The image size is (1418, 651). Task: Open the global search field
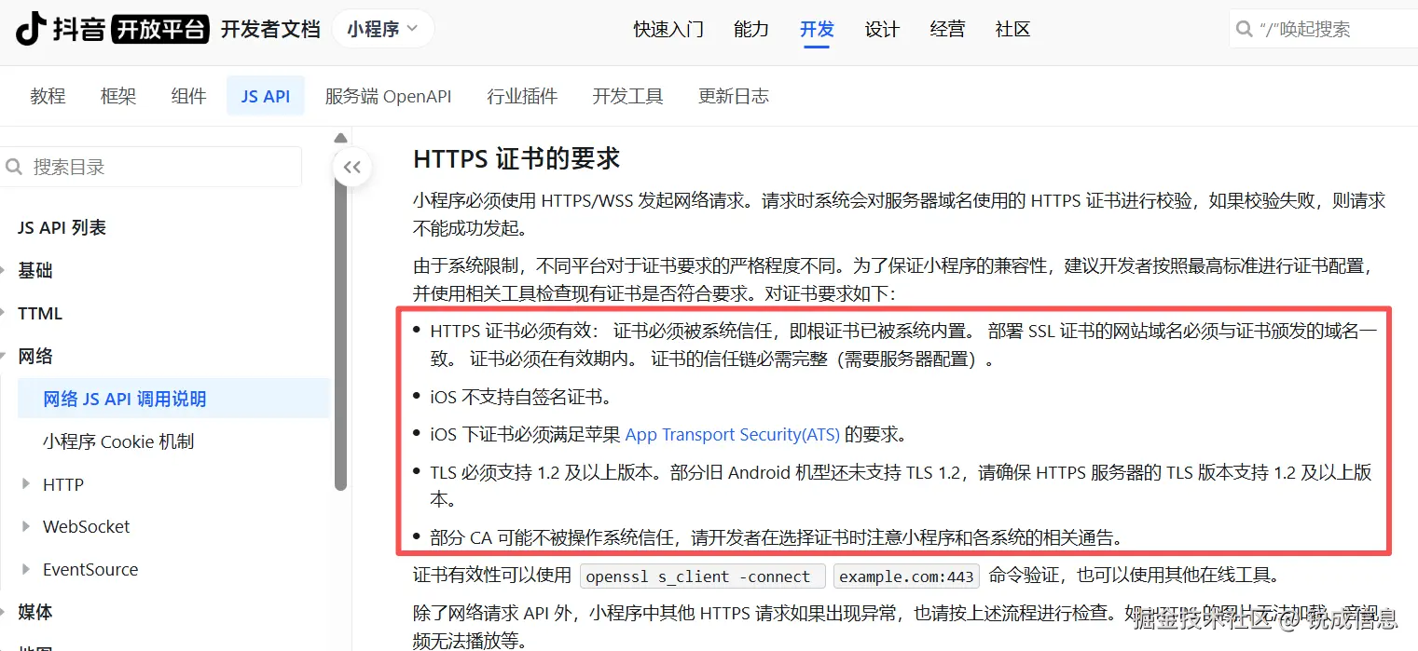coord(1324,28)
